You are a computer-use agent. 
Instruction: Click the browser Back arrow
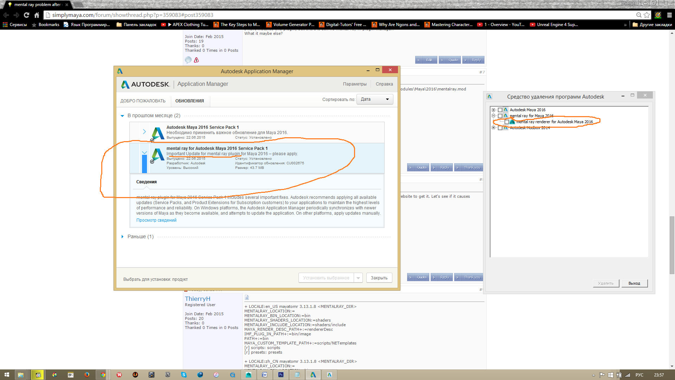tap(6, 15)
